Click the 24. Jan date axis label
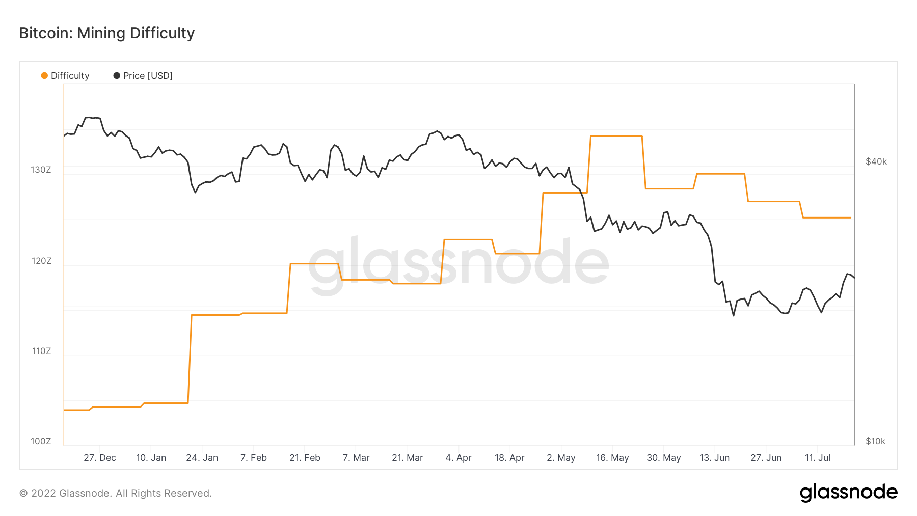917x516 pixels. [x=202, y=458]
